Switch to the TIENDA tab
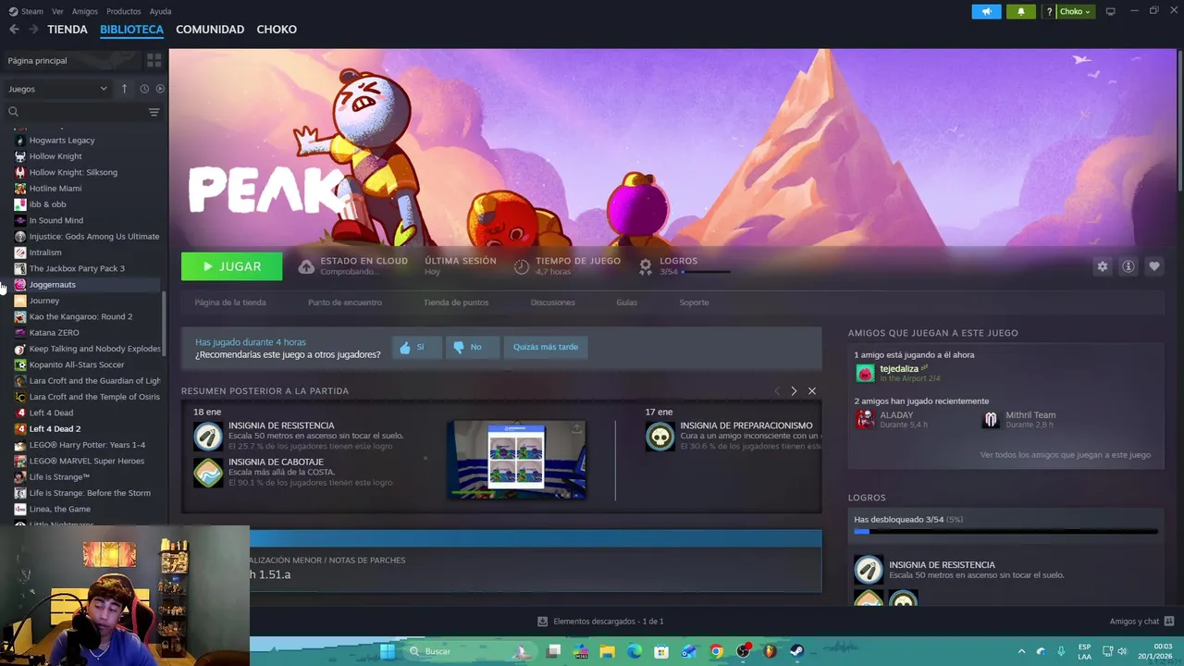 coord(68,30)
